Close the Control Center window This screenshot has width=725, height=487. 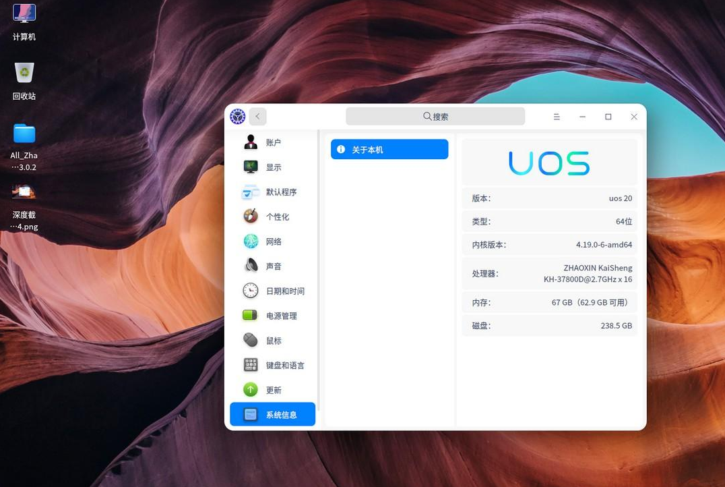(x=634, y=117)
